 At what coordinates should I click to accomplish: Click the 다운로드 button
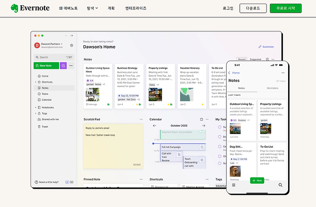tap(253, 8)
